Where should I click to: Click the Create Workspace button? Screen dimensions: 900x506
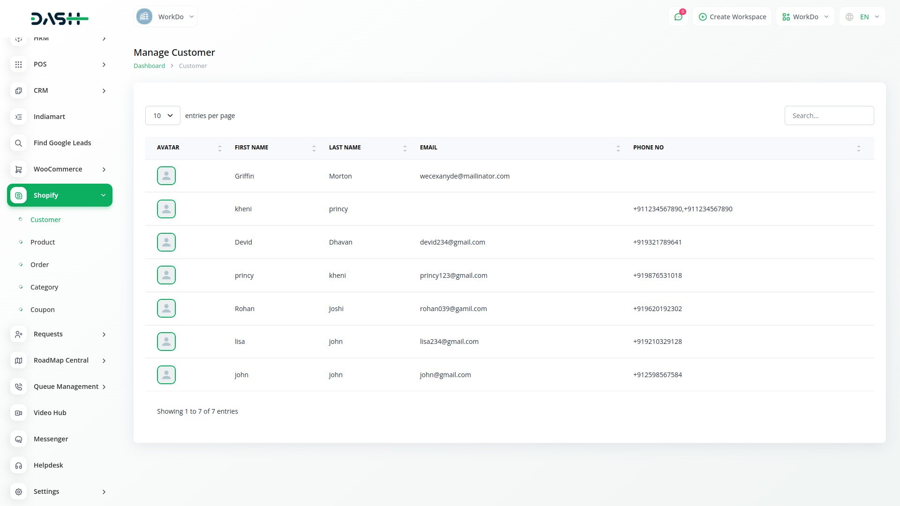coord(732,17)
